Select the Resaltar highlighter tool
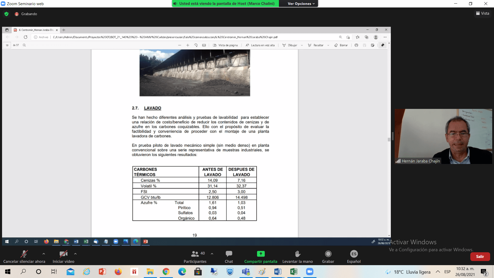Viewport: 494px width, 278px height. tap(316, 45)
